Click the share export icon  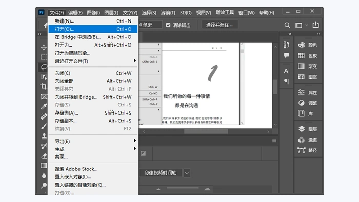point(316,25)
